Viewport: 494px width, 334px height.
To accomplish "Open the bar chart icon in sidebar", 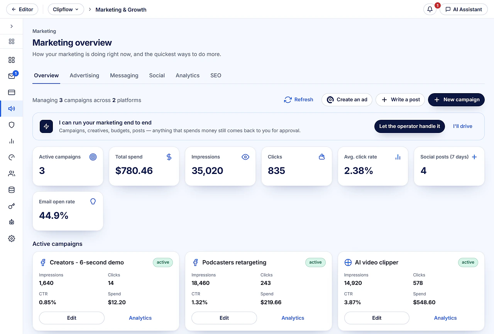I will (12, 141).
